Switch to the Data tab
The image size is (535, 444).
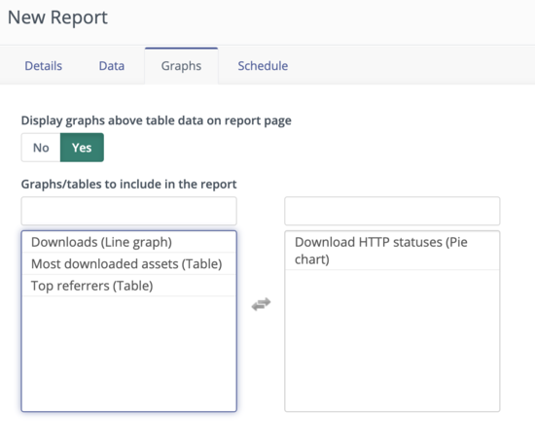(x=112, y=66)
